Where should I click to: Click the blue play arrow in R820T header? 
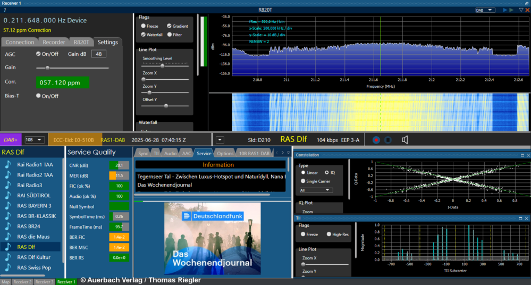pos(505,10)
